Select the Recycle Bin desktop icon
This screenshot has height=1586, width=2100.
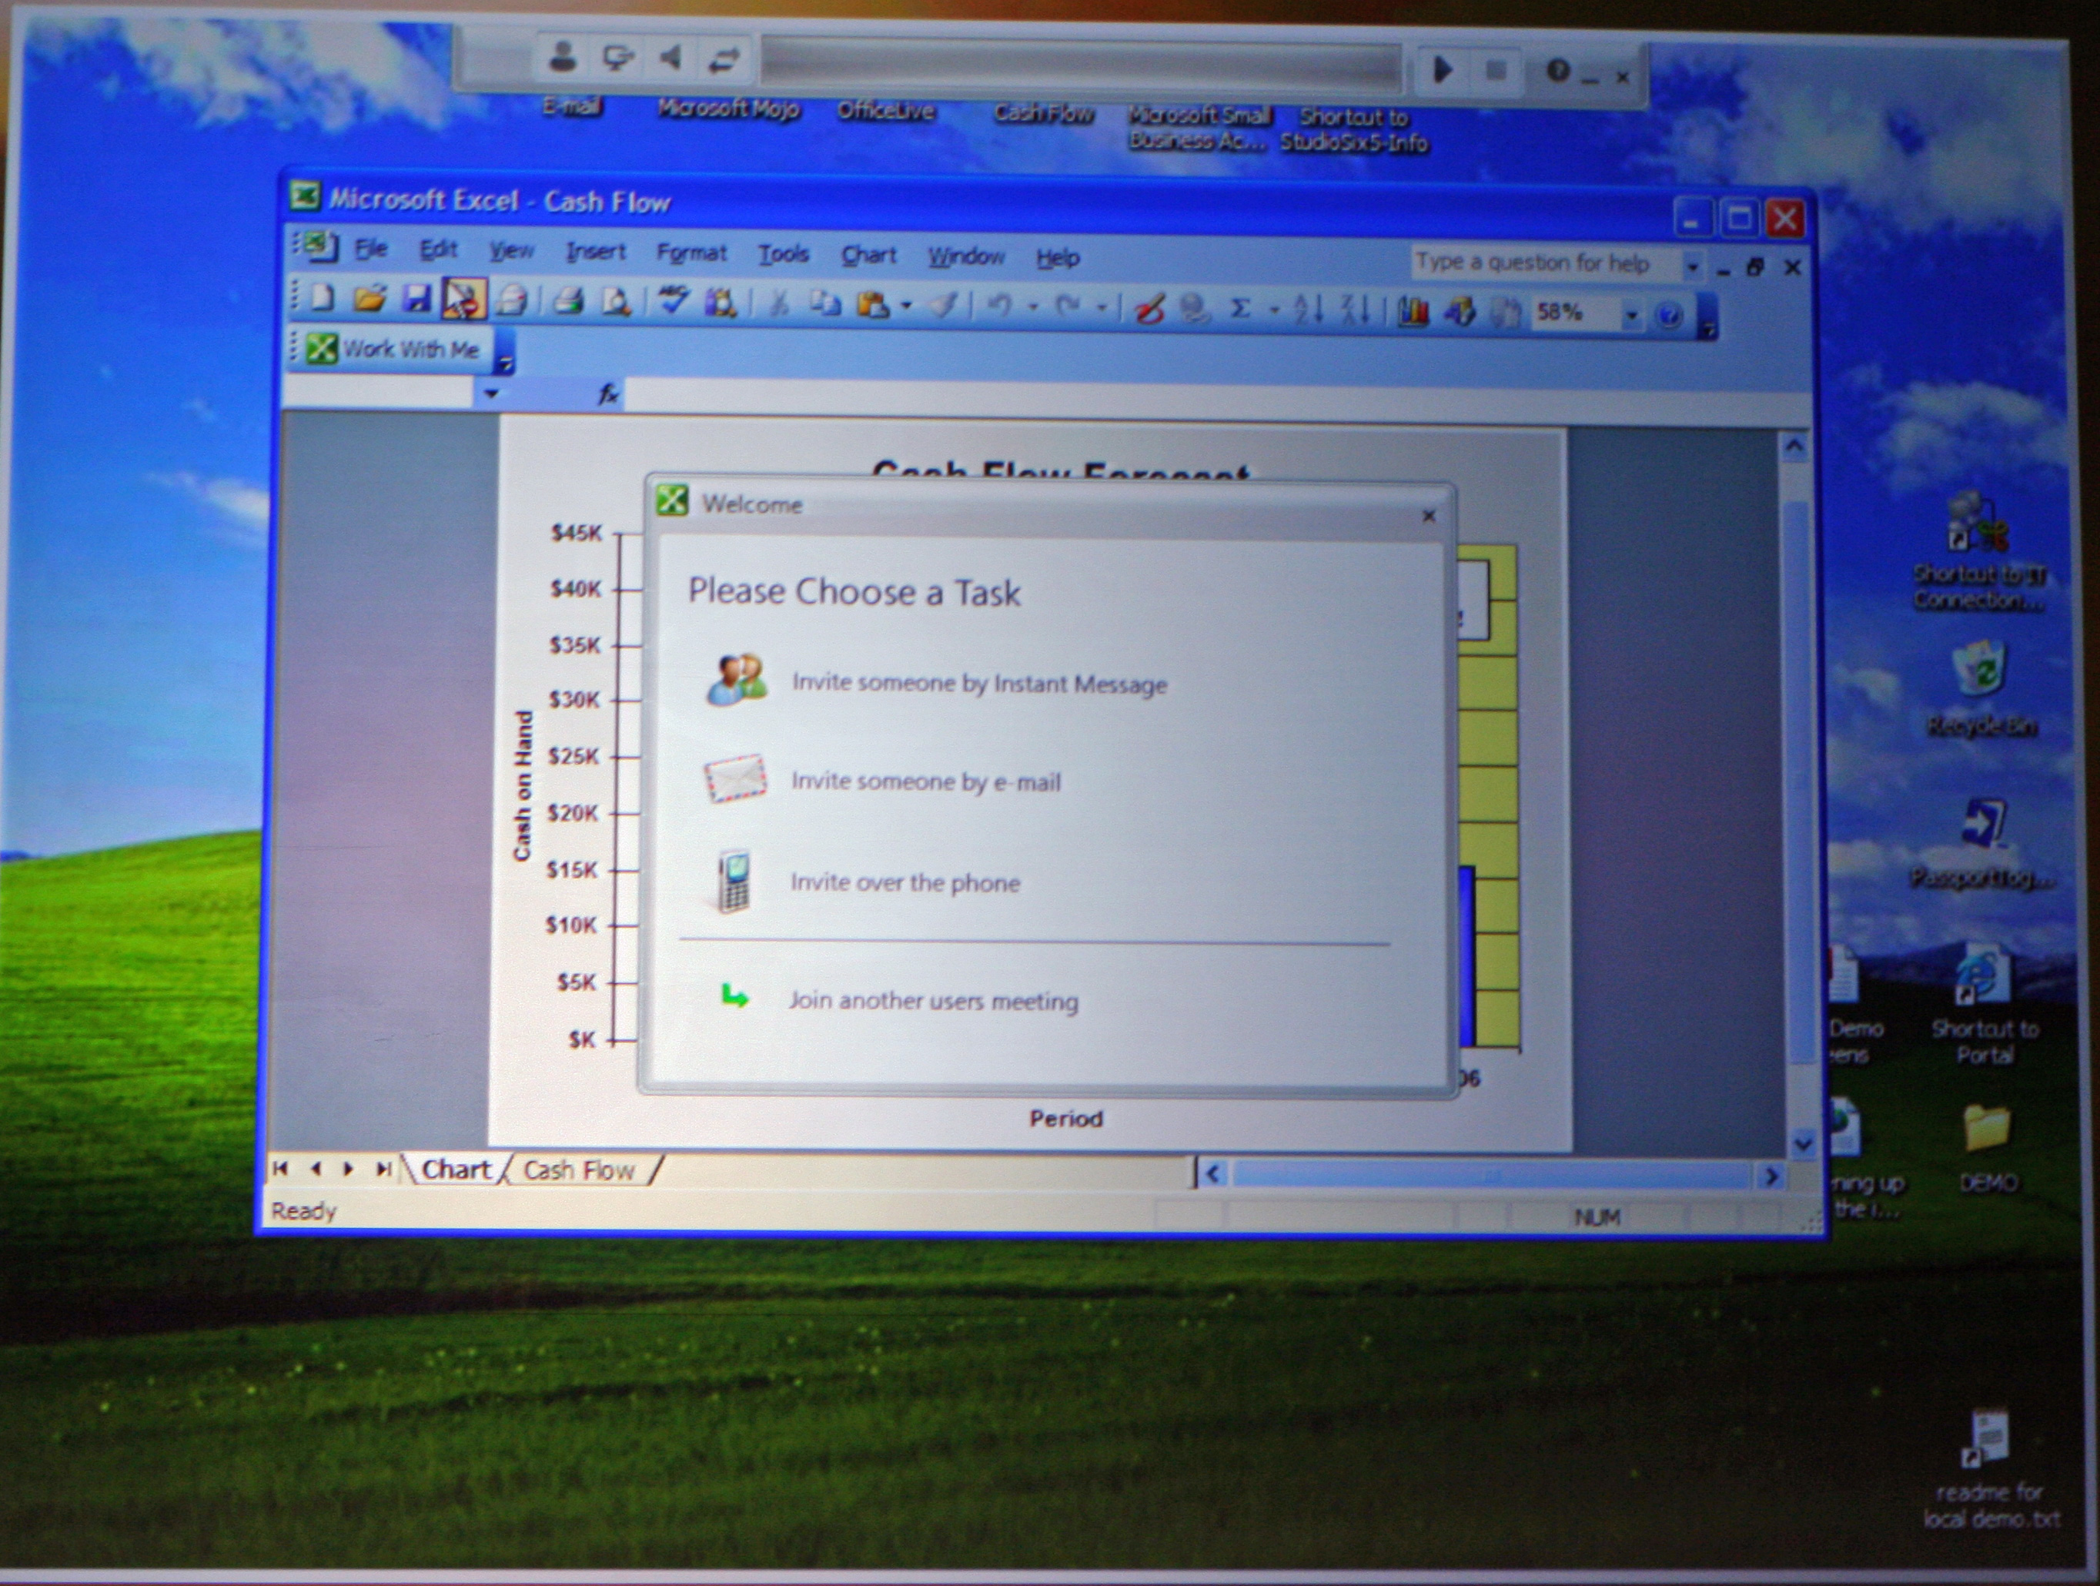(x=1981, y=688)
